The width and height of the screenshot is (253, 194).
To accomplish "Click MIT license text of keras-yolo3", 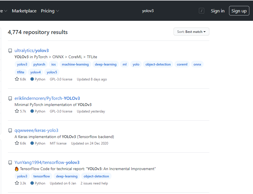I will point(58,143).
